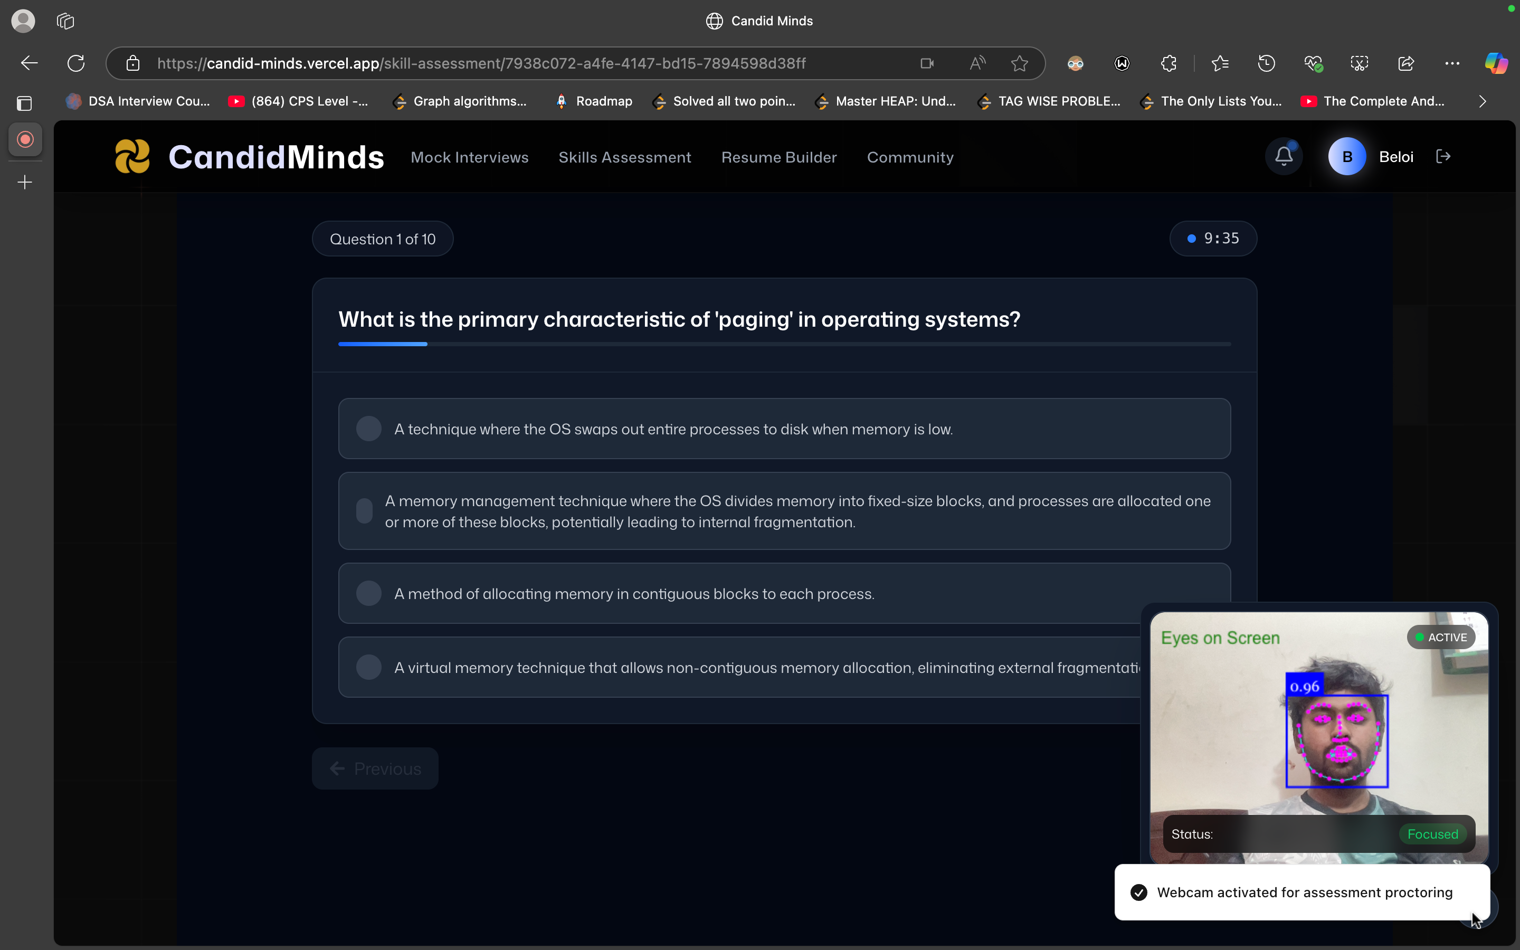Click the logout icon next to Beloi
Viewport: 1520px width, 950px height.
(1443, 156)
